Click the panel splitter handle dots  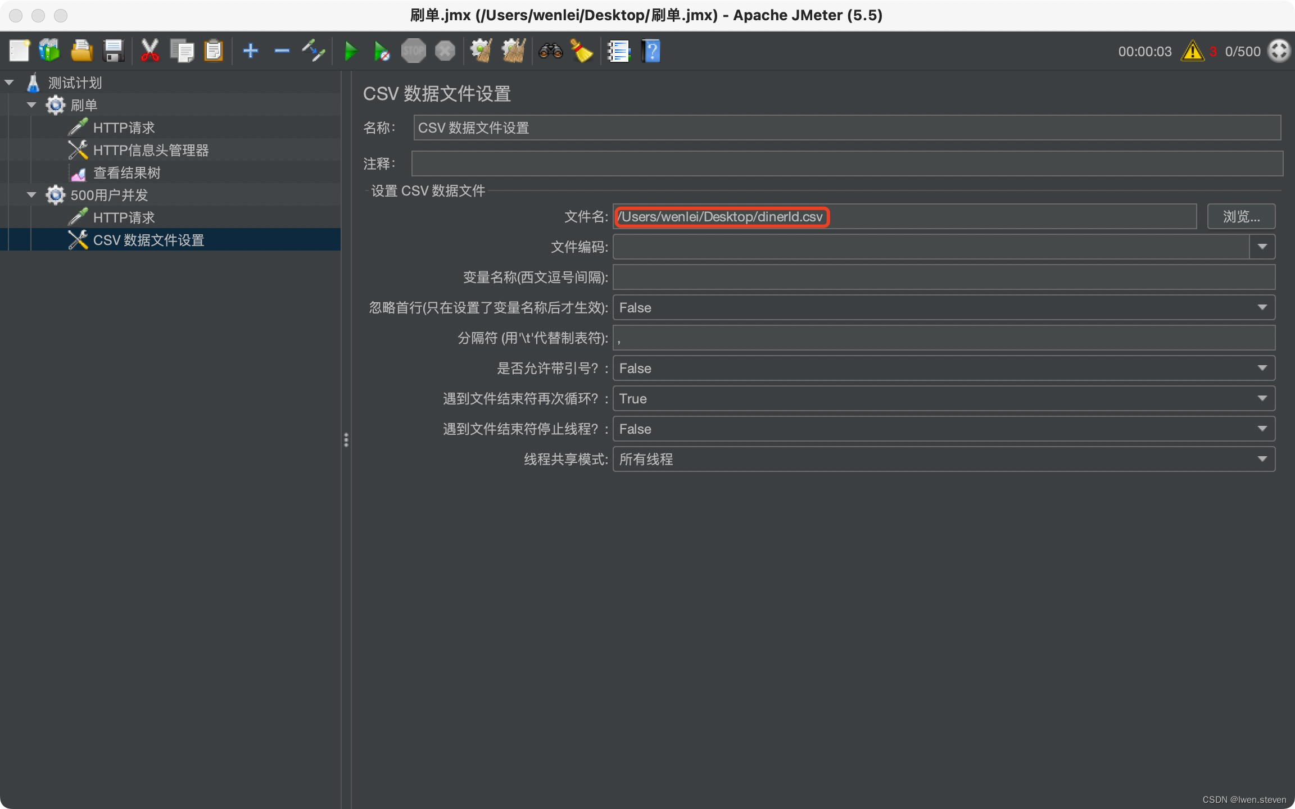(x=346, y=440)
